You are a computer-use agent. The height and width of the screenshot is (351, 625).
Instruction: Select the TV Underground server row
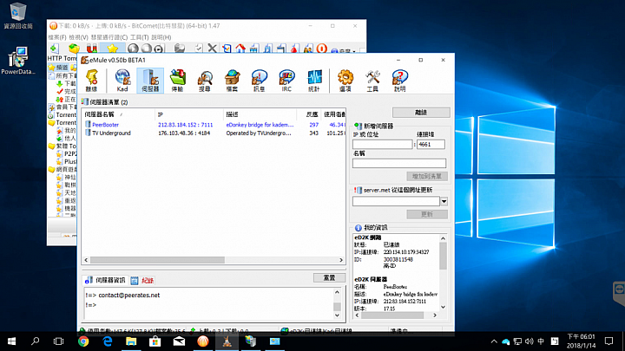214,133
